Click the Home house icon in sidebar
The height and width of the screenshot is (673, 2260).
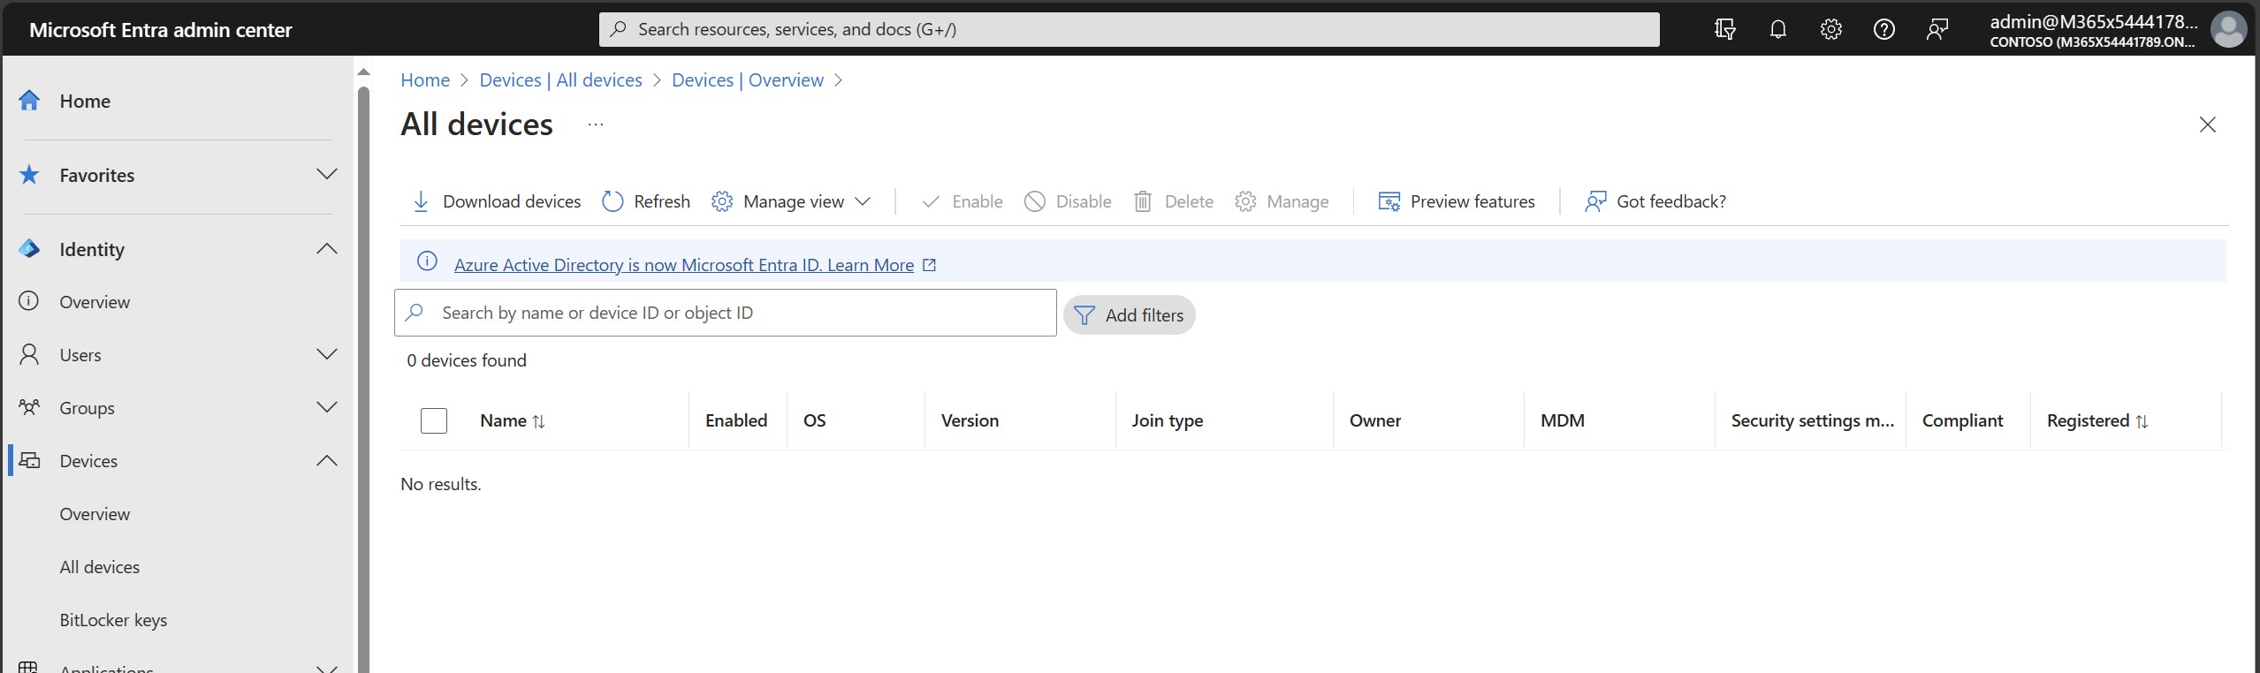[x=29, y=101]
